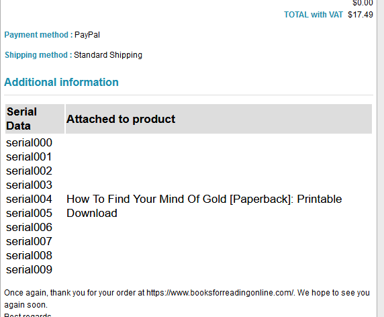Image resolution: width=384 pixels, height=317 pixels.
Task: Select the serial002 entry
Action: pos(29,171)
